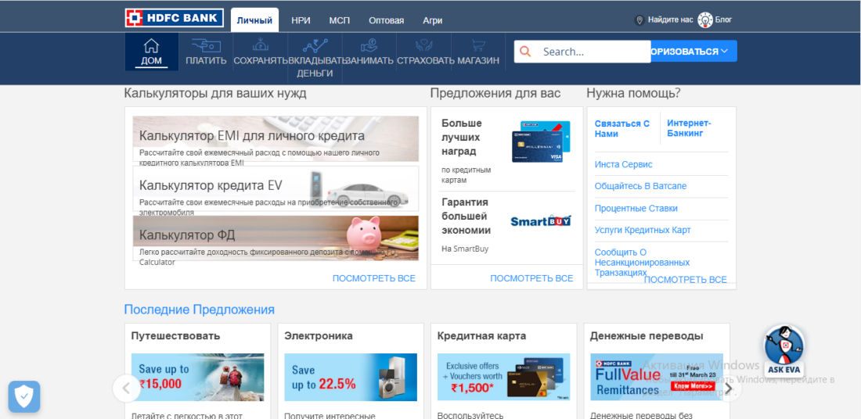Open Калькулятор EMI для личного кредита

[x=276, y=138]
